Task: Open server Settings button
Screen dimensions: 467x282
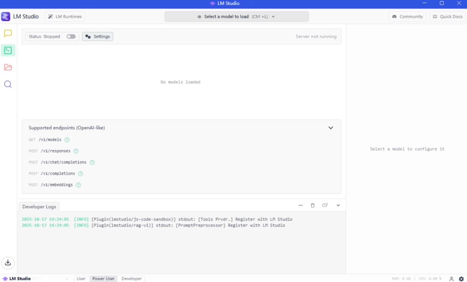Action: point(97,36)
